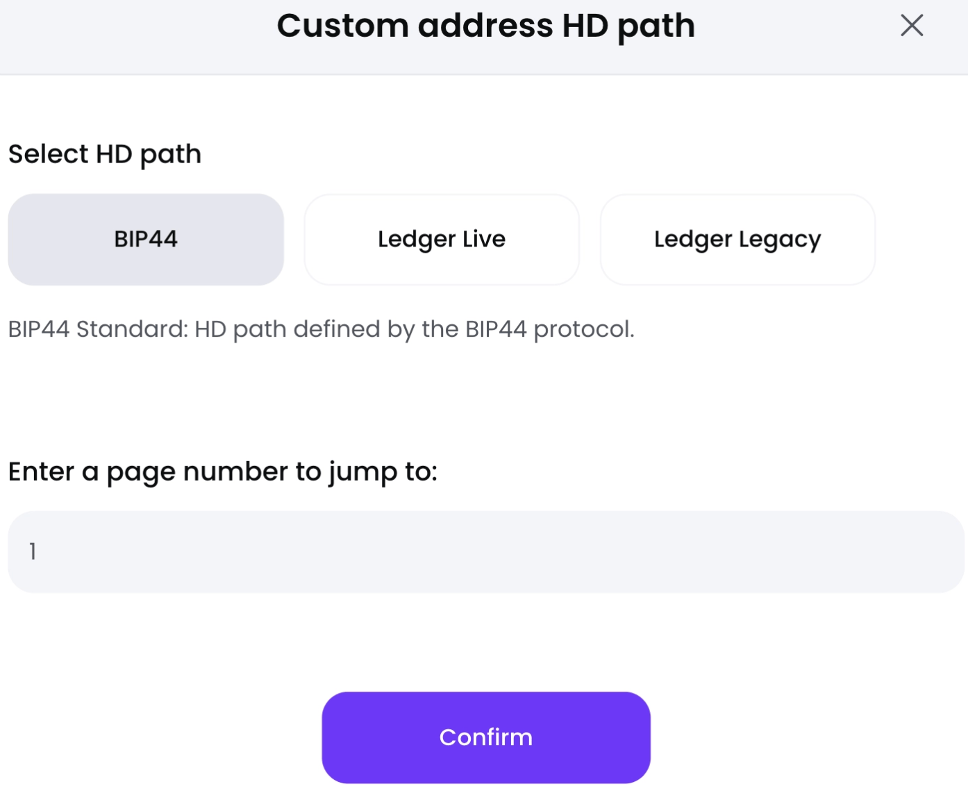Select the middle HD path option
The height and width of the screenshot is (800, 968).
tap(442, 240)
